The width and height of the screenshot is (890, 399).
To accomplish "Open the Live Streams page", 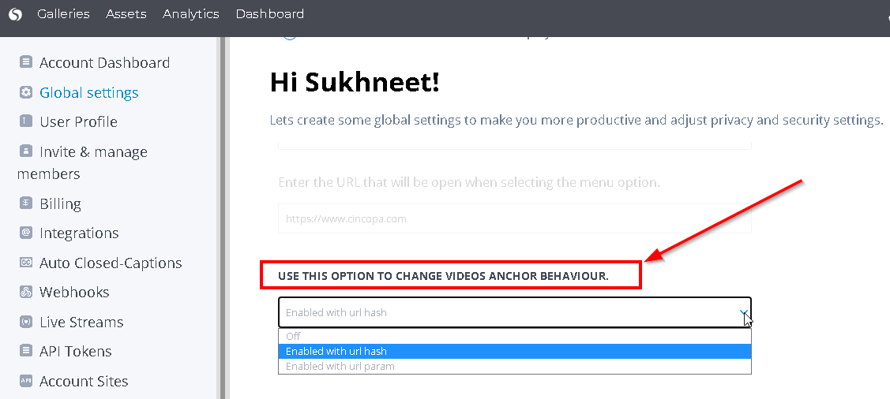I will pyautogui.click(x=81, y=322).
